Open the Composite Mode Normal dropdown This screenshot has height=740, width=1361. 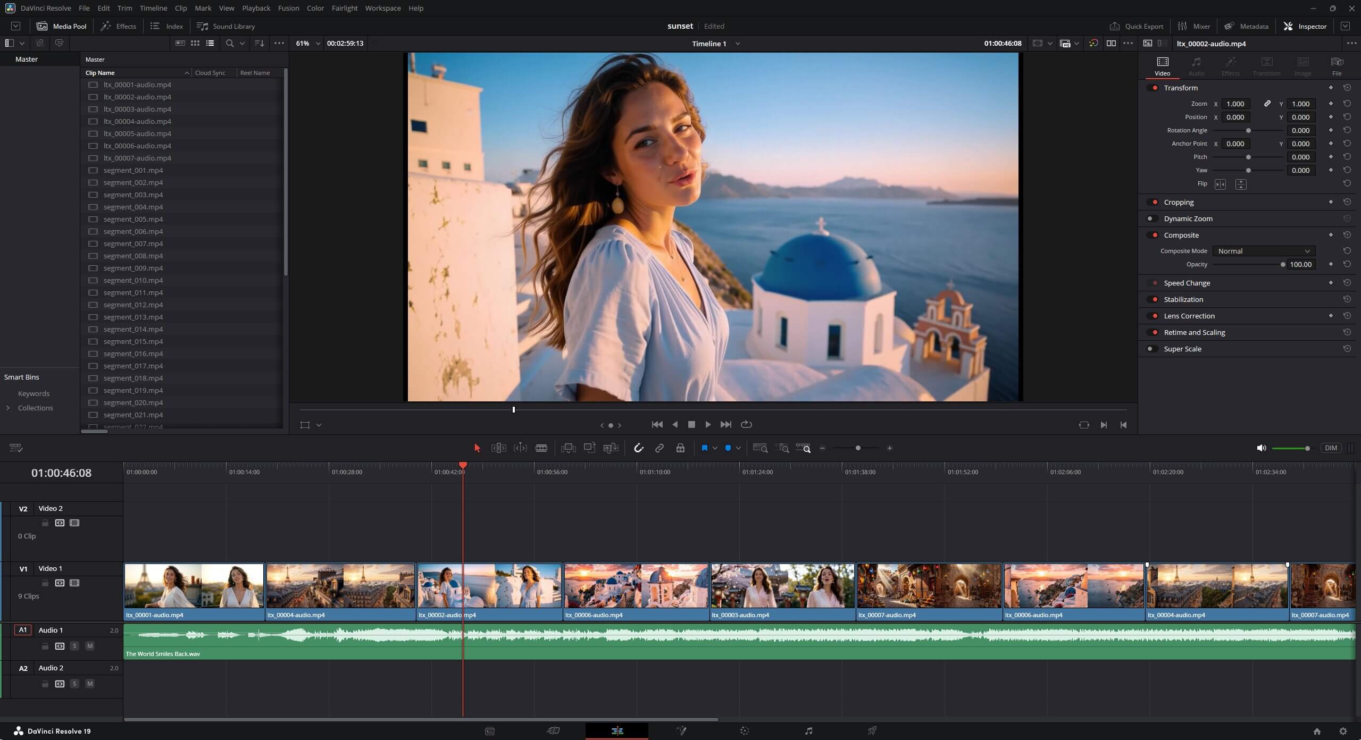click(1264, 251)
